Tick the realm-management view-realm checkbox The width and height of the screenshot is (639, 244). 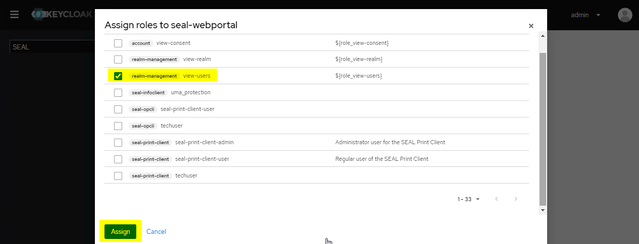click(x=118, y=59)
